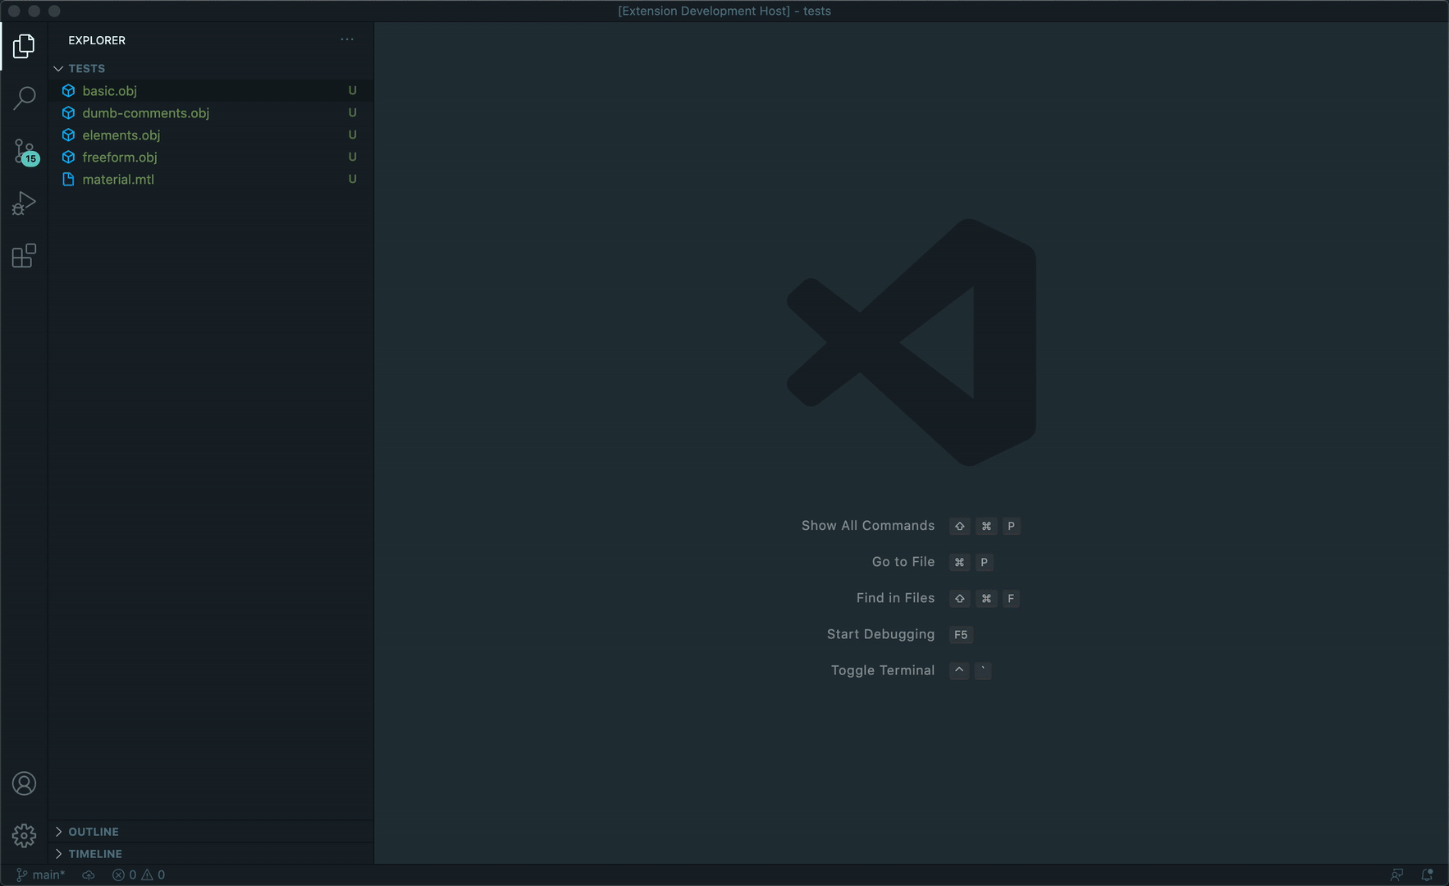Click the cube icon beside dumb-comments.obj
The height and width of the screenshot is (886, 1449).
[69, 113]
